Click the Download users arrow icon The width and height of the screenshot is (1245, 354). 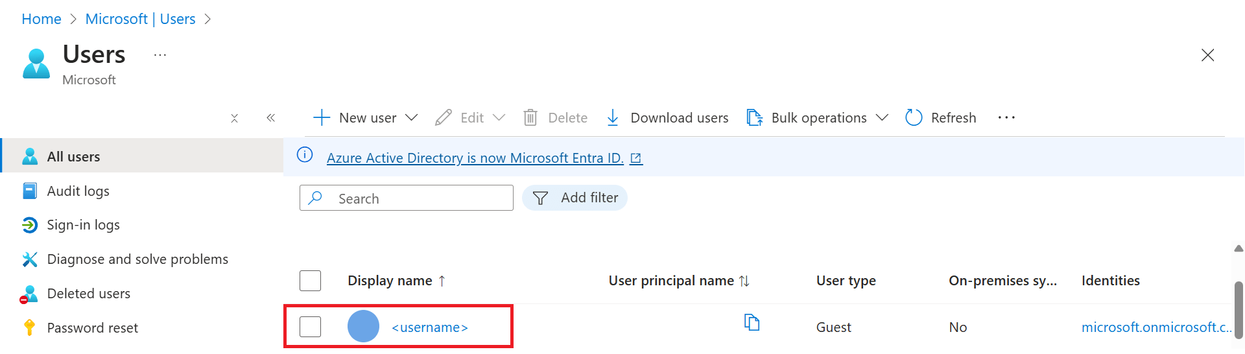(612, 117)
